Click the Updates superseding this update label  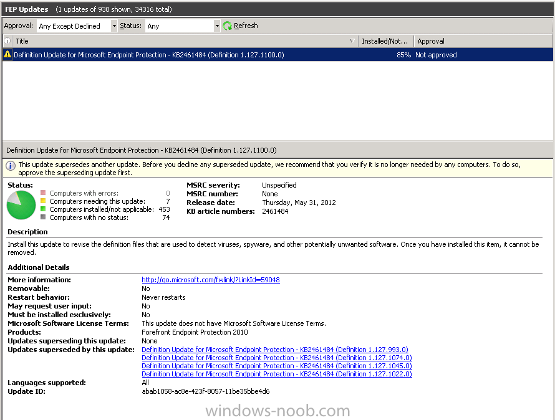67,341
